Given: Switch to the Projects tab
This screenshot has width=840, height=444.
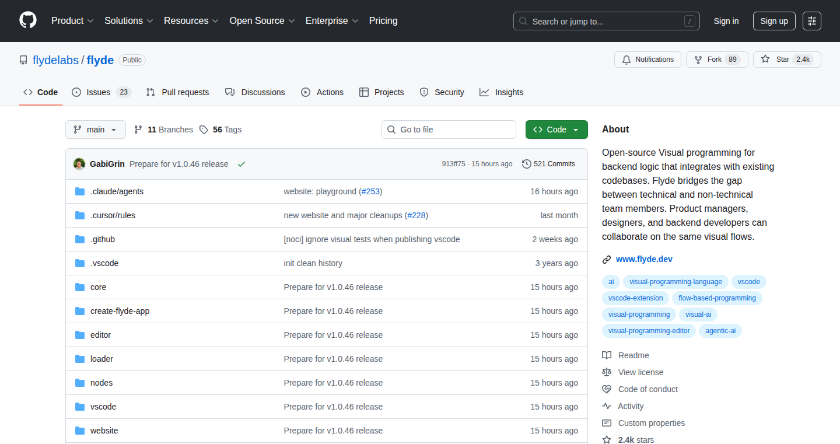Looking at the screenshot, I should point(381,92).
